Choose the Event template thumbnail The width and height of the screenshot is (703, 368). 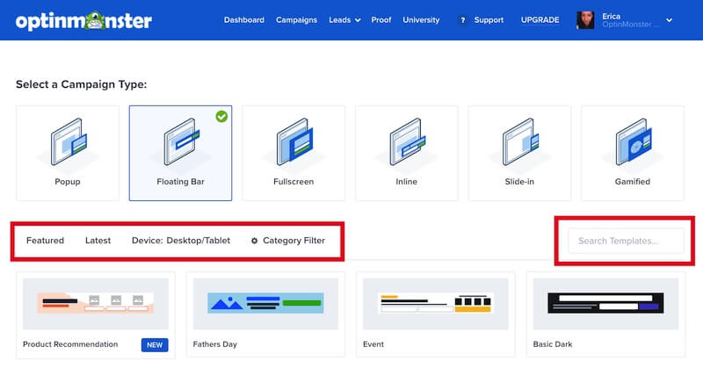(x=435, y=304)
